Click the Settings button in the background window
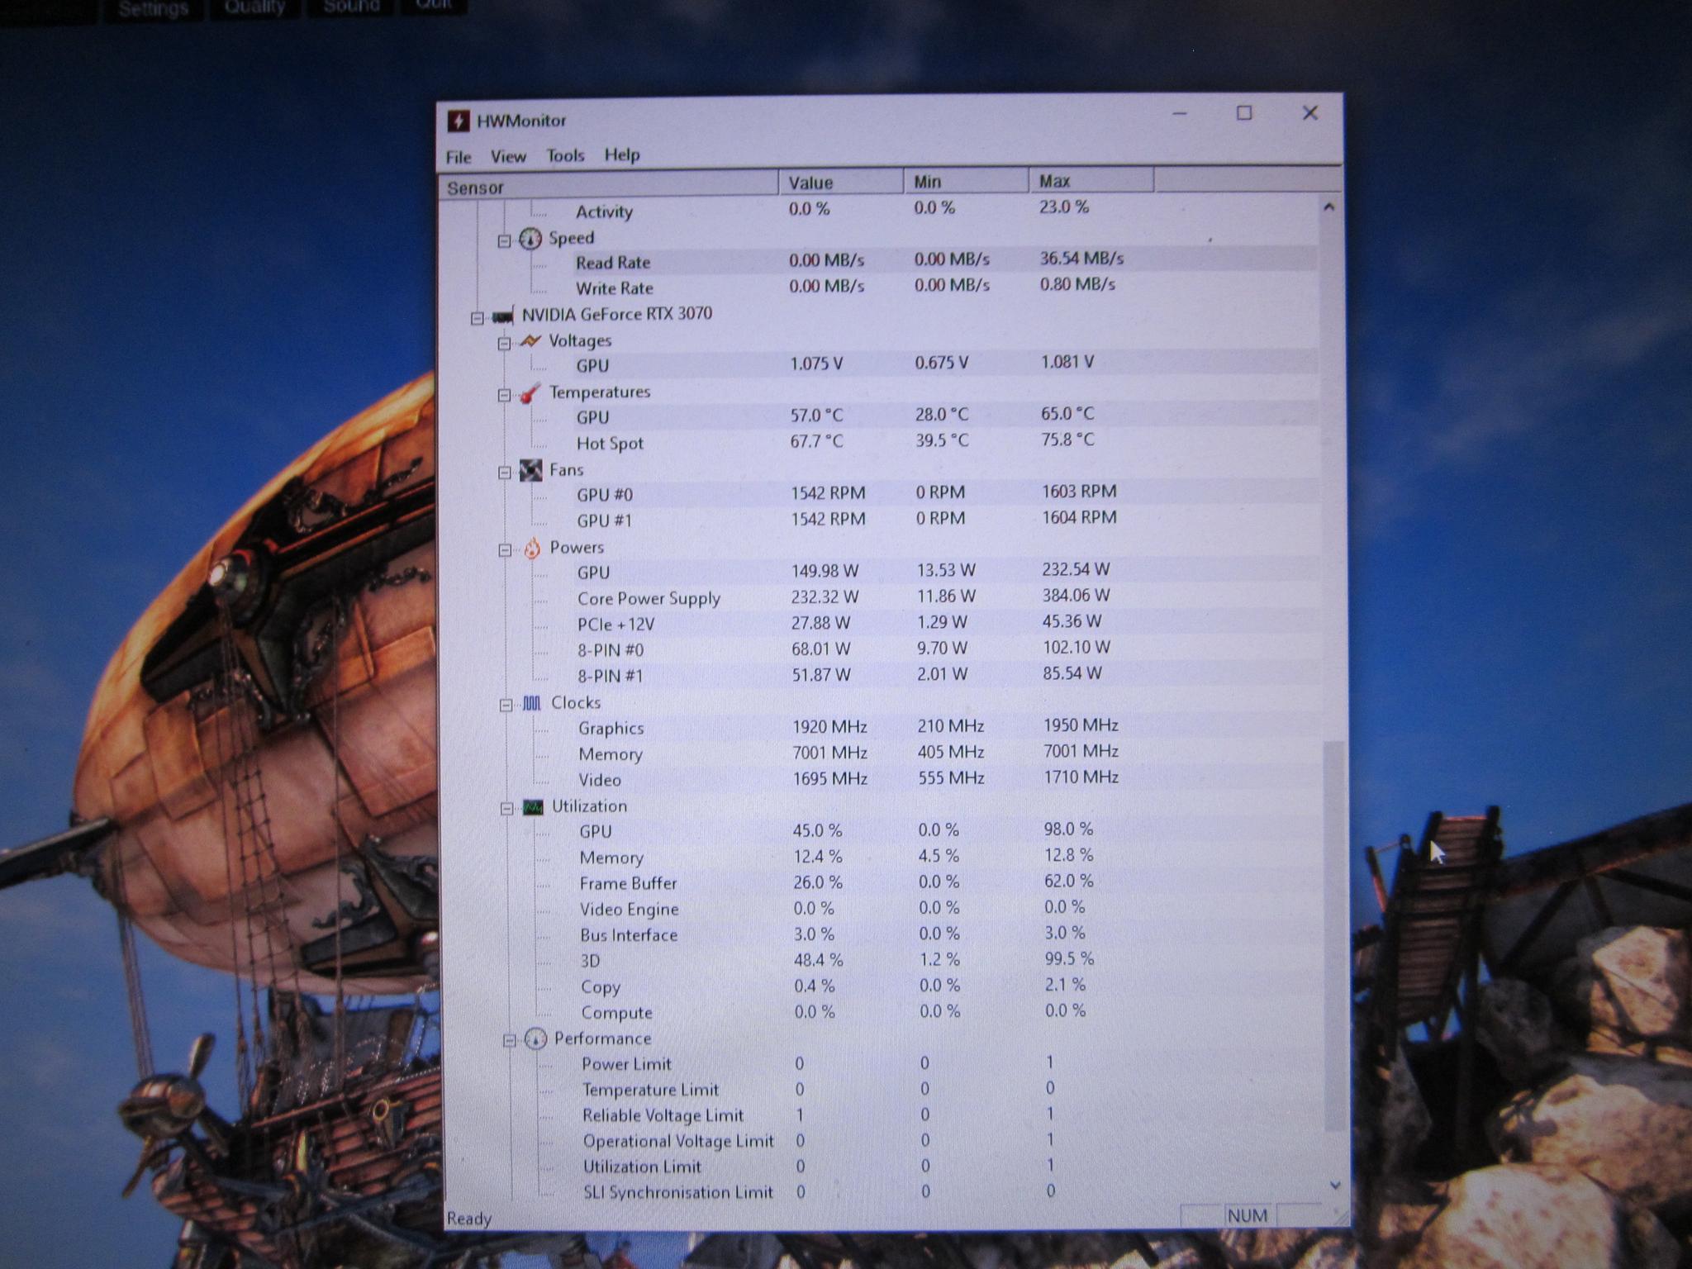The width and height of the screenshot is (1692, 1269). point(154,9)
